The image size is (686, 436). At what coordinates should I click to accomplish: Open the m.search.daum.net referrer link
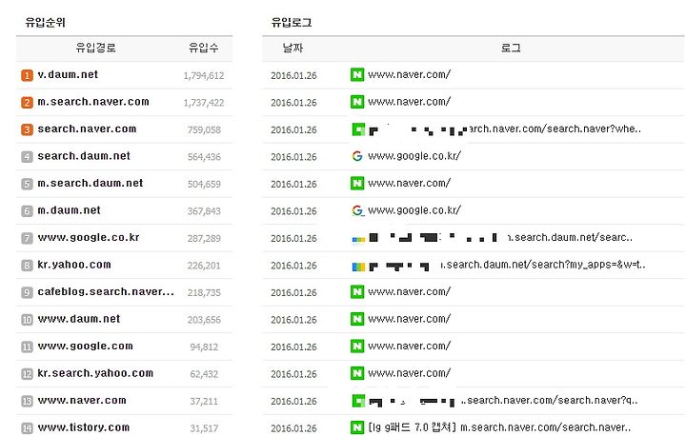click(91, 183)
